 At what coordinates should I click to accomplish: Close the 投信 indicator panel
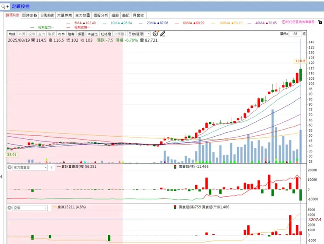[x=10, y=208]
